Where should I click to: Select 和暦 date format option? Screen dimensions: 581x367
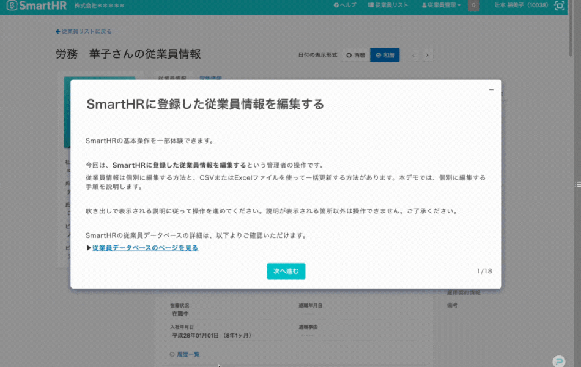coord(385,55)
